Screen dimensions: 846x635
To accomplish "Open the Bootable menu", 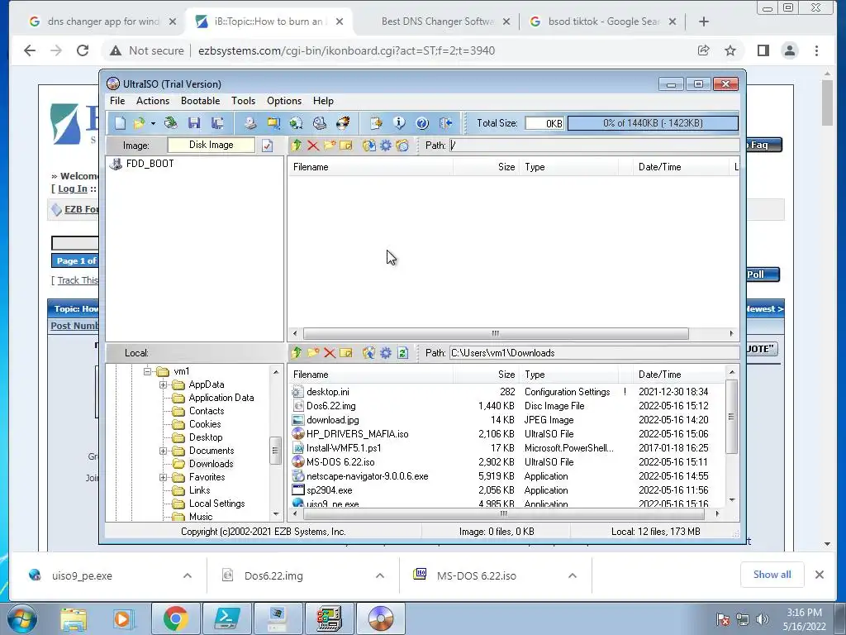I will (200, 101).
